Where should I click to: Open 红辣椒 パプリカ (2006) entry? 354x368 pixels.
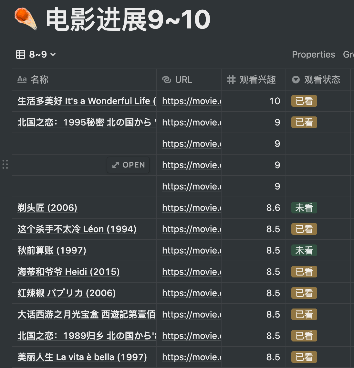[67, 293]
